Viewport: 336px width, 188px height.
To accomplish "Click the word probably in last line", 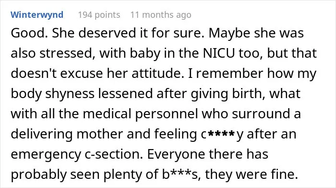I will coord(38,175).
